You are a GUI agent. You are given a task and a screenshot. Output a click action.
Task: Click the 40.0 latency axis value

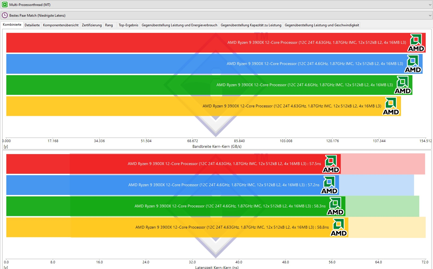point(239,262)
